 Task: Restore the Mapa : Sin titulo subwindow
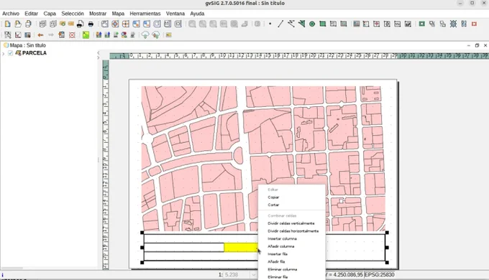click(x=477, y=45)
